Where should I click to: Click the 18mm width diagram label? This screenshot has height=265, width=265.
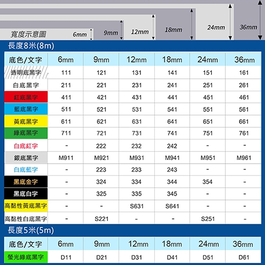pos(173,30)
